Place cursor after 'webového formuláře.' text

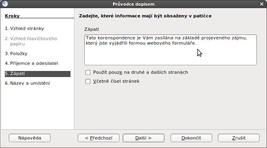pos(197,43)
